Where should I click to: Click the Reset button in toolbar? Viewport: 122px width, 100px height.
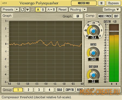coord(63,9)
